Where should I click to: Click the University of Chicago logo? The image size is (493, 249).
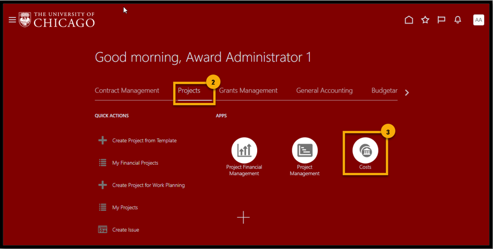tap(56, 20)
